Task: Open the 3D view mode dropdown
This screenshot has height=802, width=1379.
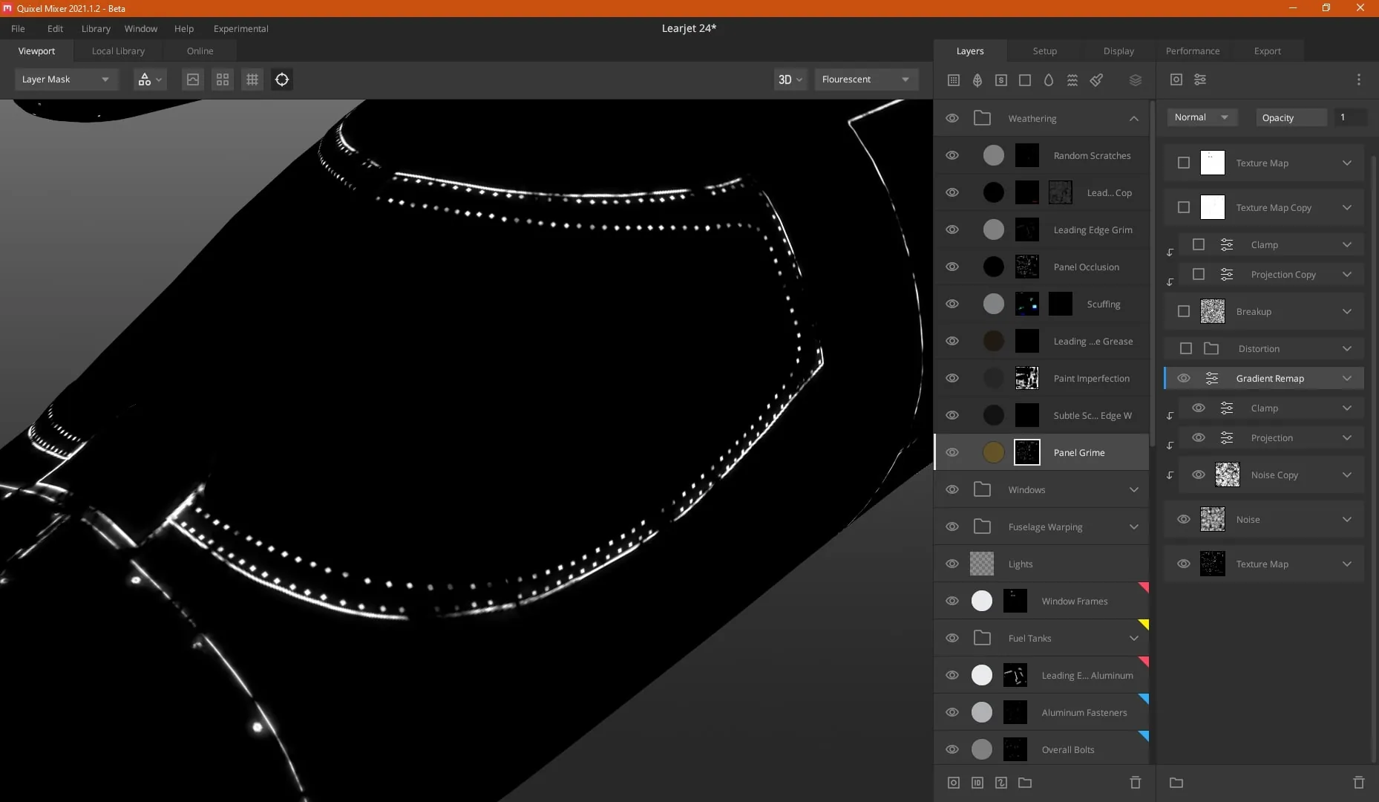Action: (790, 79)
